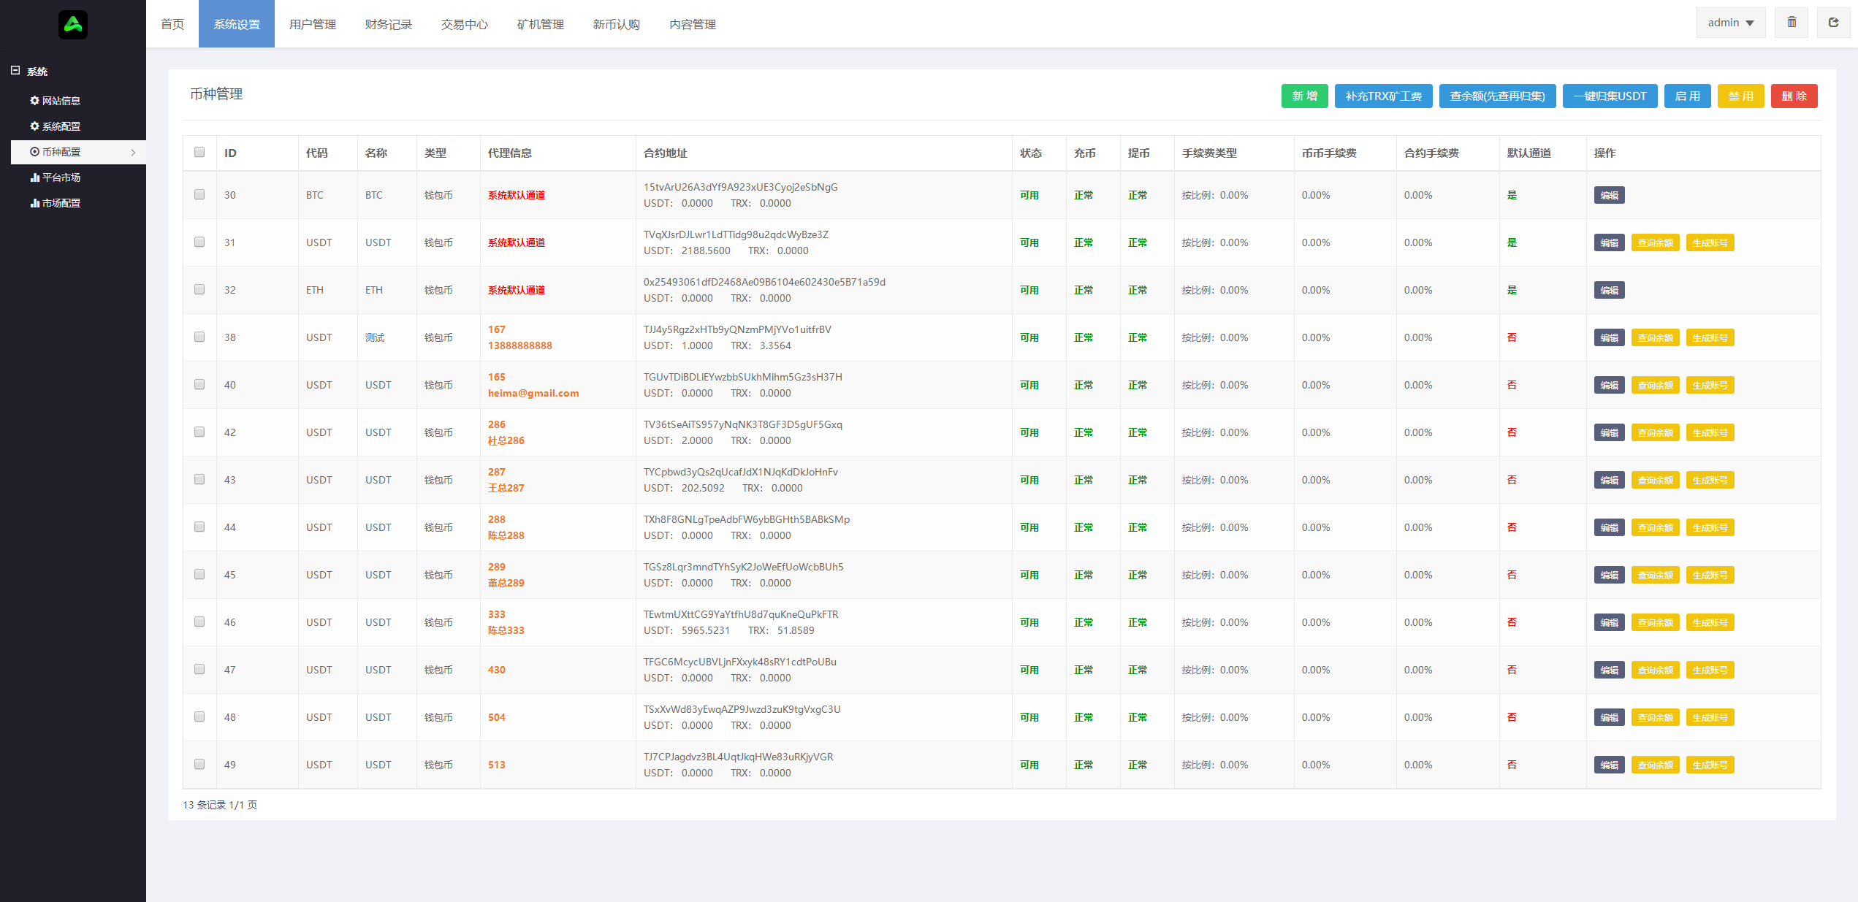Click the 一键归集USDT button
Screen dimensions: 1858x902
click(1610, 96)
